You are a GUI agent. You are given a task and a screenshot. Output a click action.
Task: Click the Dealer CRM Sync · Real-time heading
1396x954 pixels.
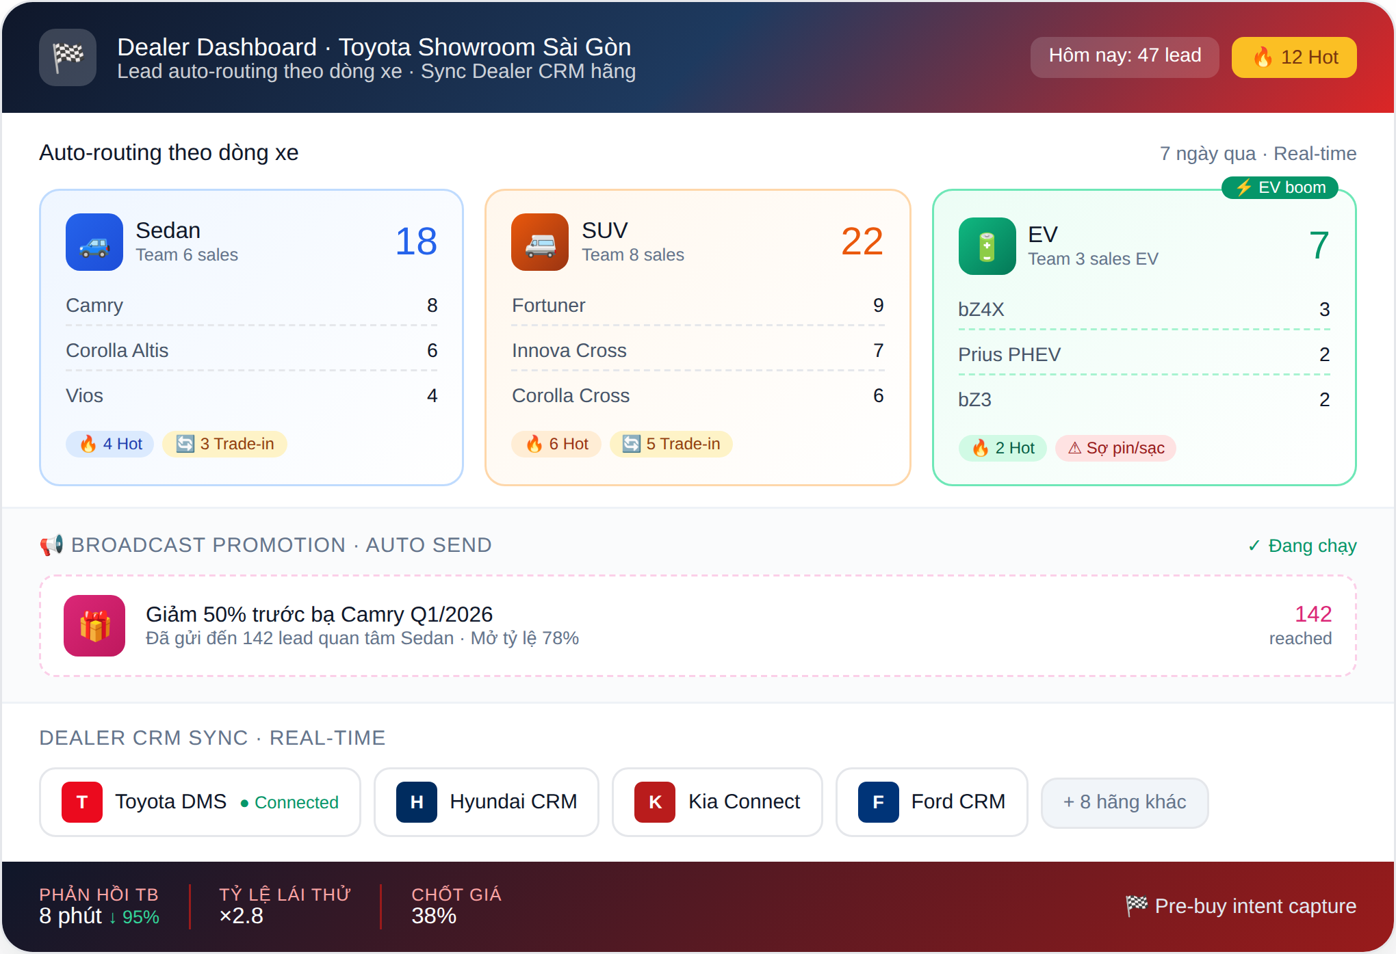click(212, 738)
